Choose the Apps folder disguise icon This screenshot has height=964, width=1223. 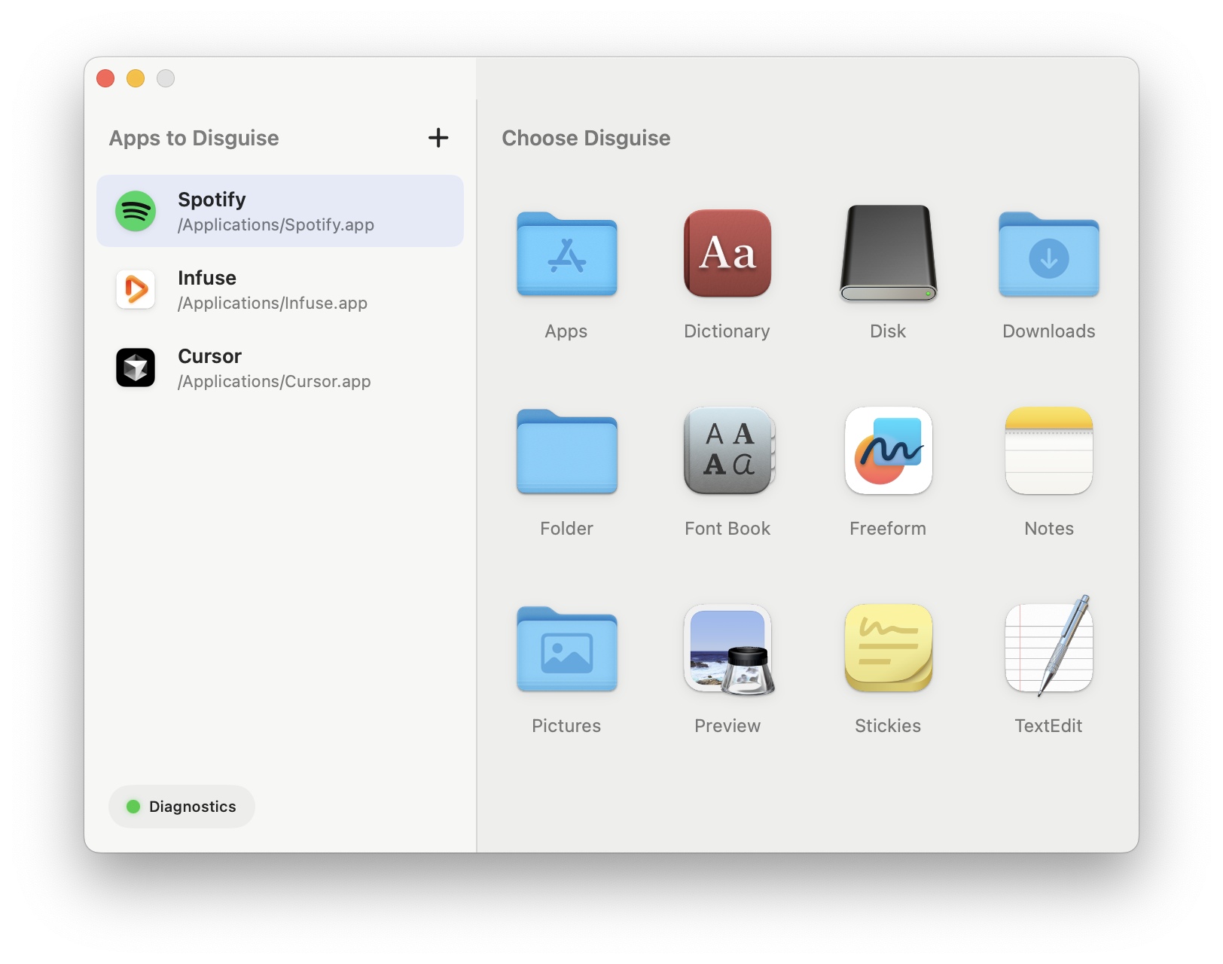[x=566, y=254]
